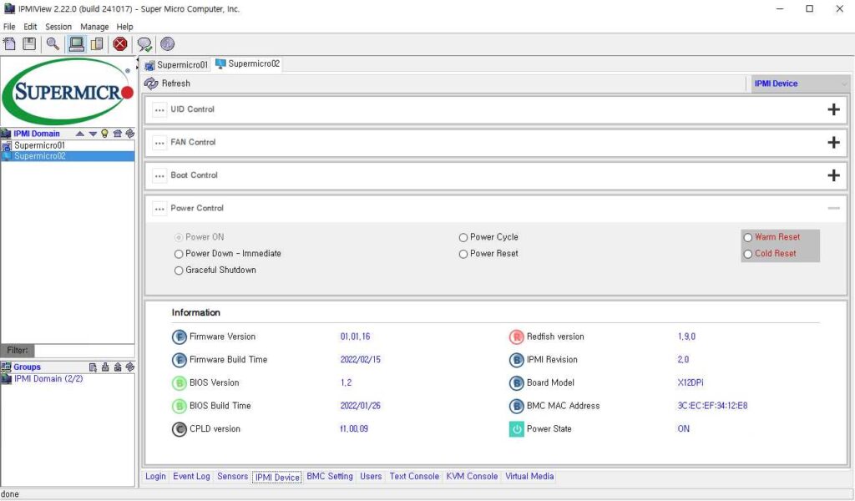Image resolution: width=855 pixels, height=501 pixels.
Task: Open the Manage menu
Action: (x=94, y=27)
